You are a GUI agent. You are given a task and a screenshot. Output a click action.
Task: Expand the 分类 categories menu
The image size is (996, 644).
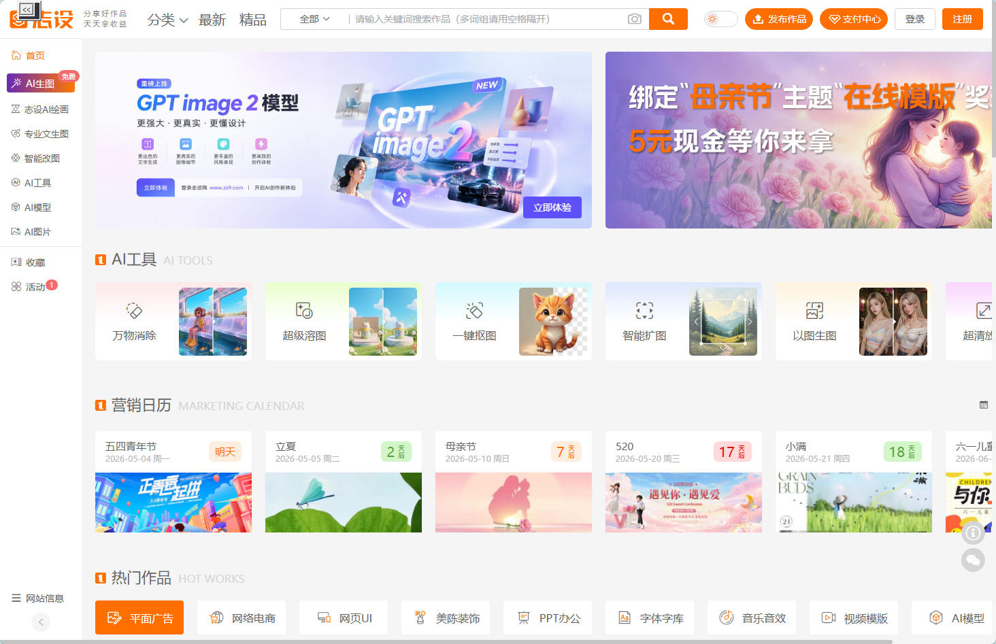(x=167, y=20)
